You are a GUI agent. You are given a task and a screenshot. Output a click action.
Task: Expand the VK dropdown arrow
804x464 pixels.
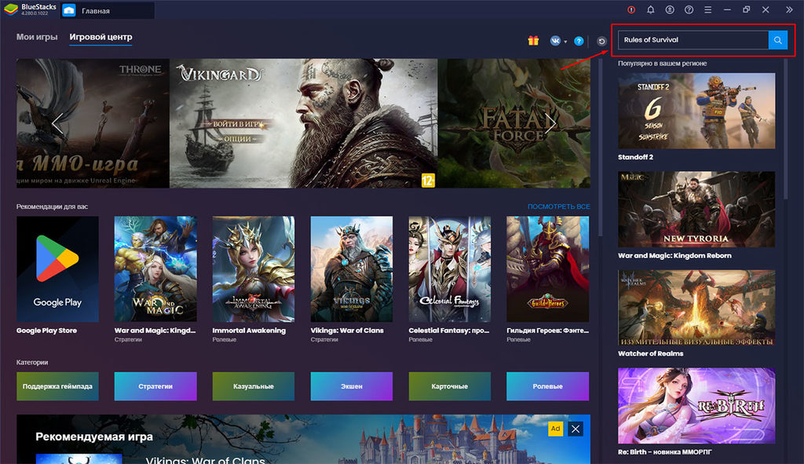point(565,42)
